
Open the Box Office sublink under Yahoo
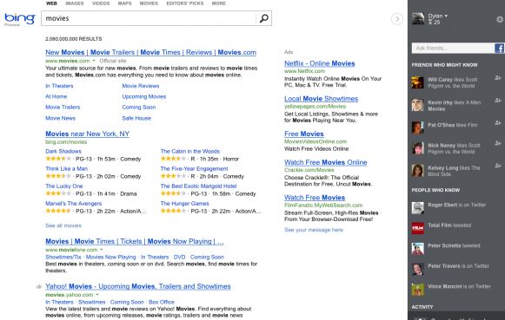[x=162, y=302]
